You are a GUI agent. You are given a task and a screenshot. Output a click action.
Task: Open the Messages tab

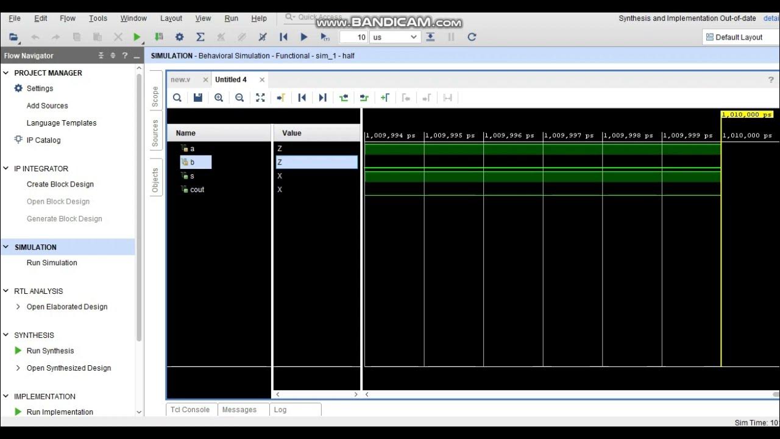239,410
